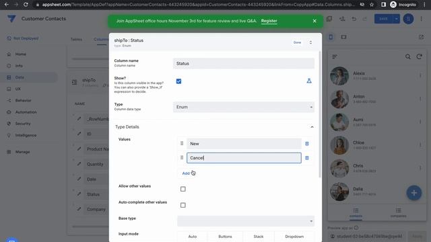This screenshot has width=431, height=242.
Task: Open the Chrome three-dot menu
Action: pyautogui.click(x=425, y=5)
